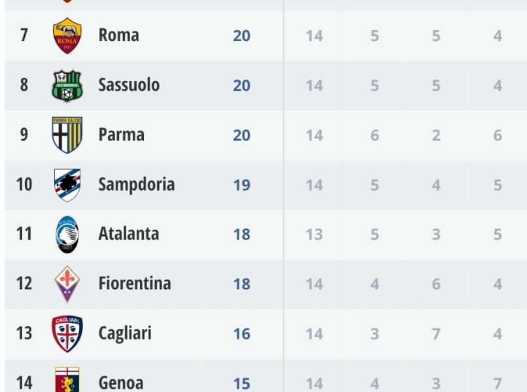Screen dimensions: 527x392
Task: Click the Parma club crest
Action: point(67,135)
